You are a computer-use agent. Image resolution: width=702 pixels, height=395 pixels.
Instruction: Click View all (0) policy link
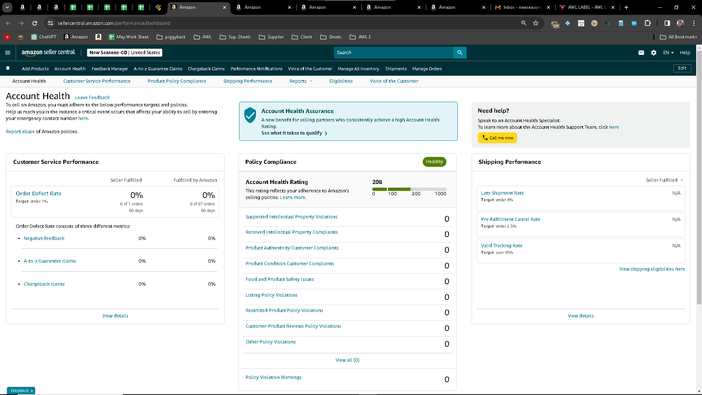coord(347,360)
